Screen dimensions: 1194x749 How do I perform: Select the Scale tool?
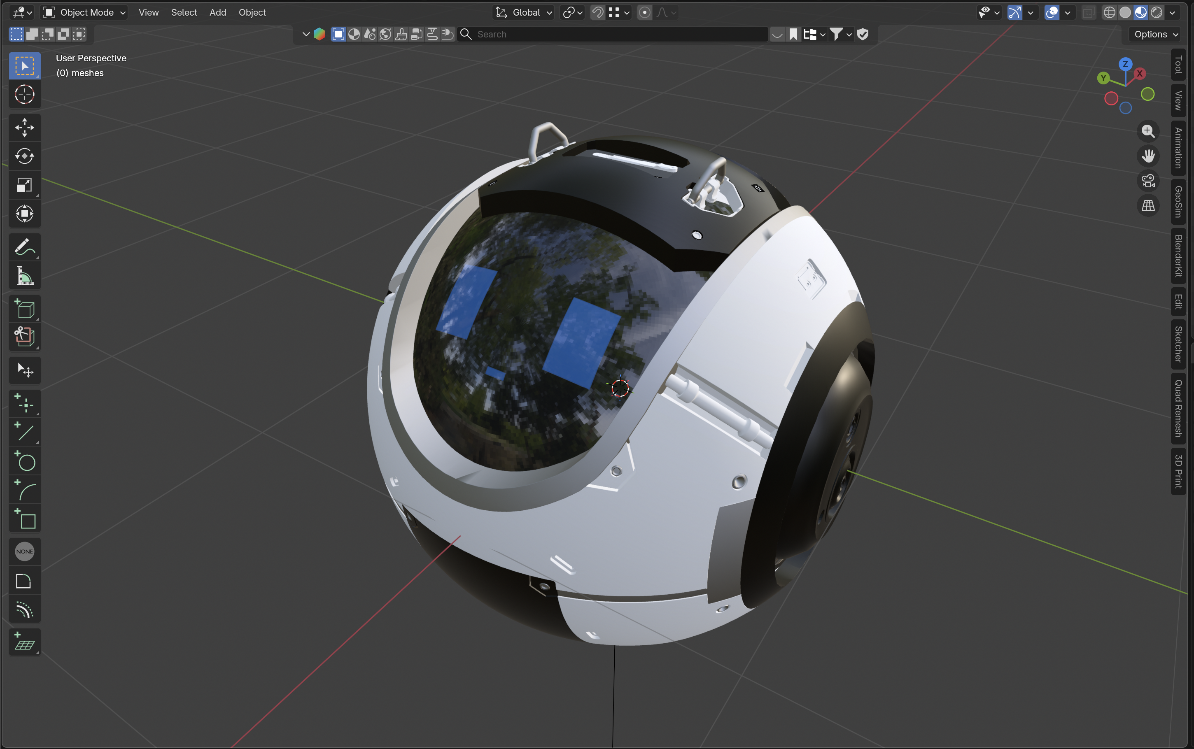point(24,185)
